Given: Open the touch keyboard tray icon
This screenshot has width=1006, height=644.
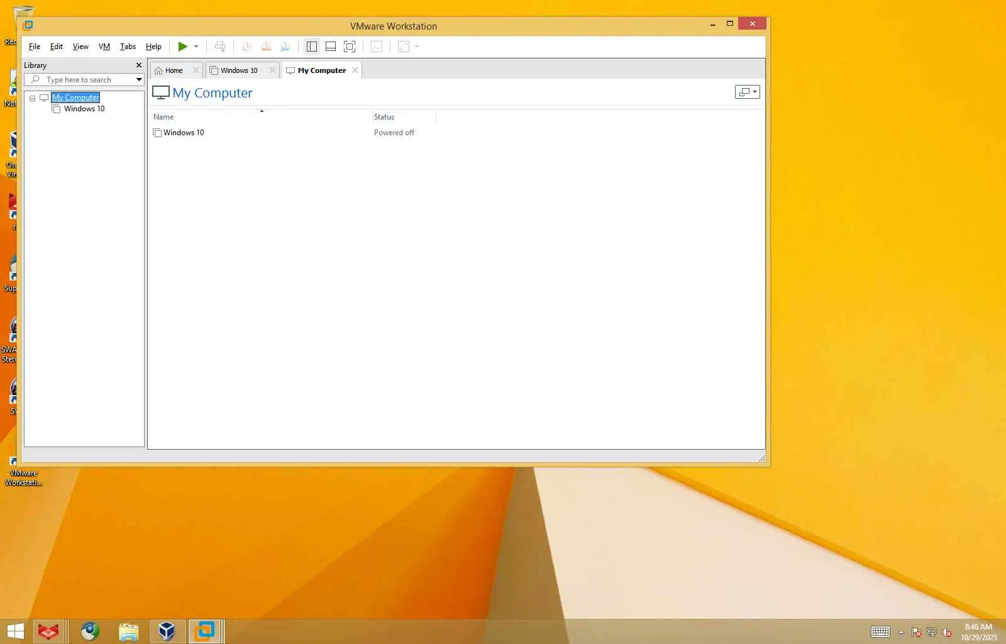Looking at the screenshot, I should 880,632.
